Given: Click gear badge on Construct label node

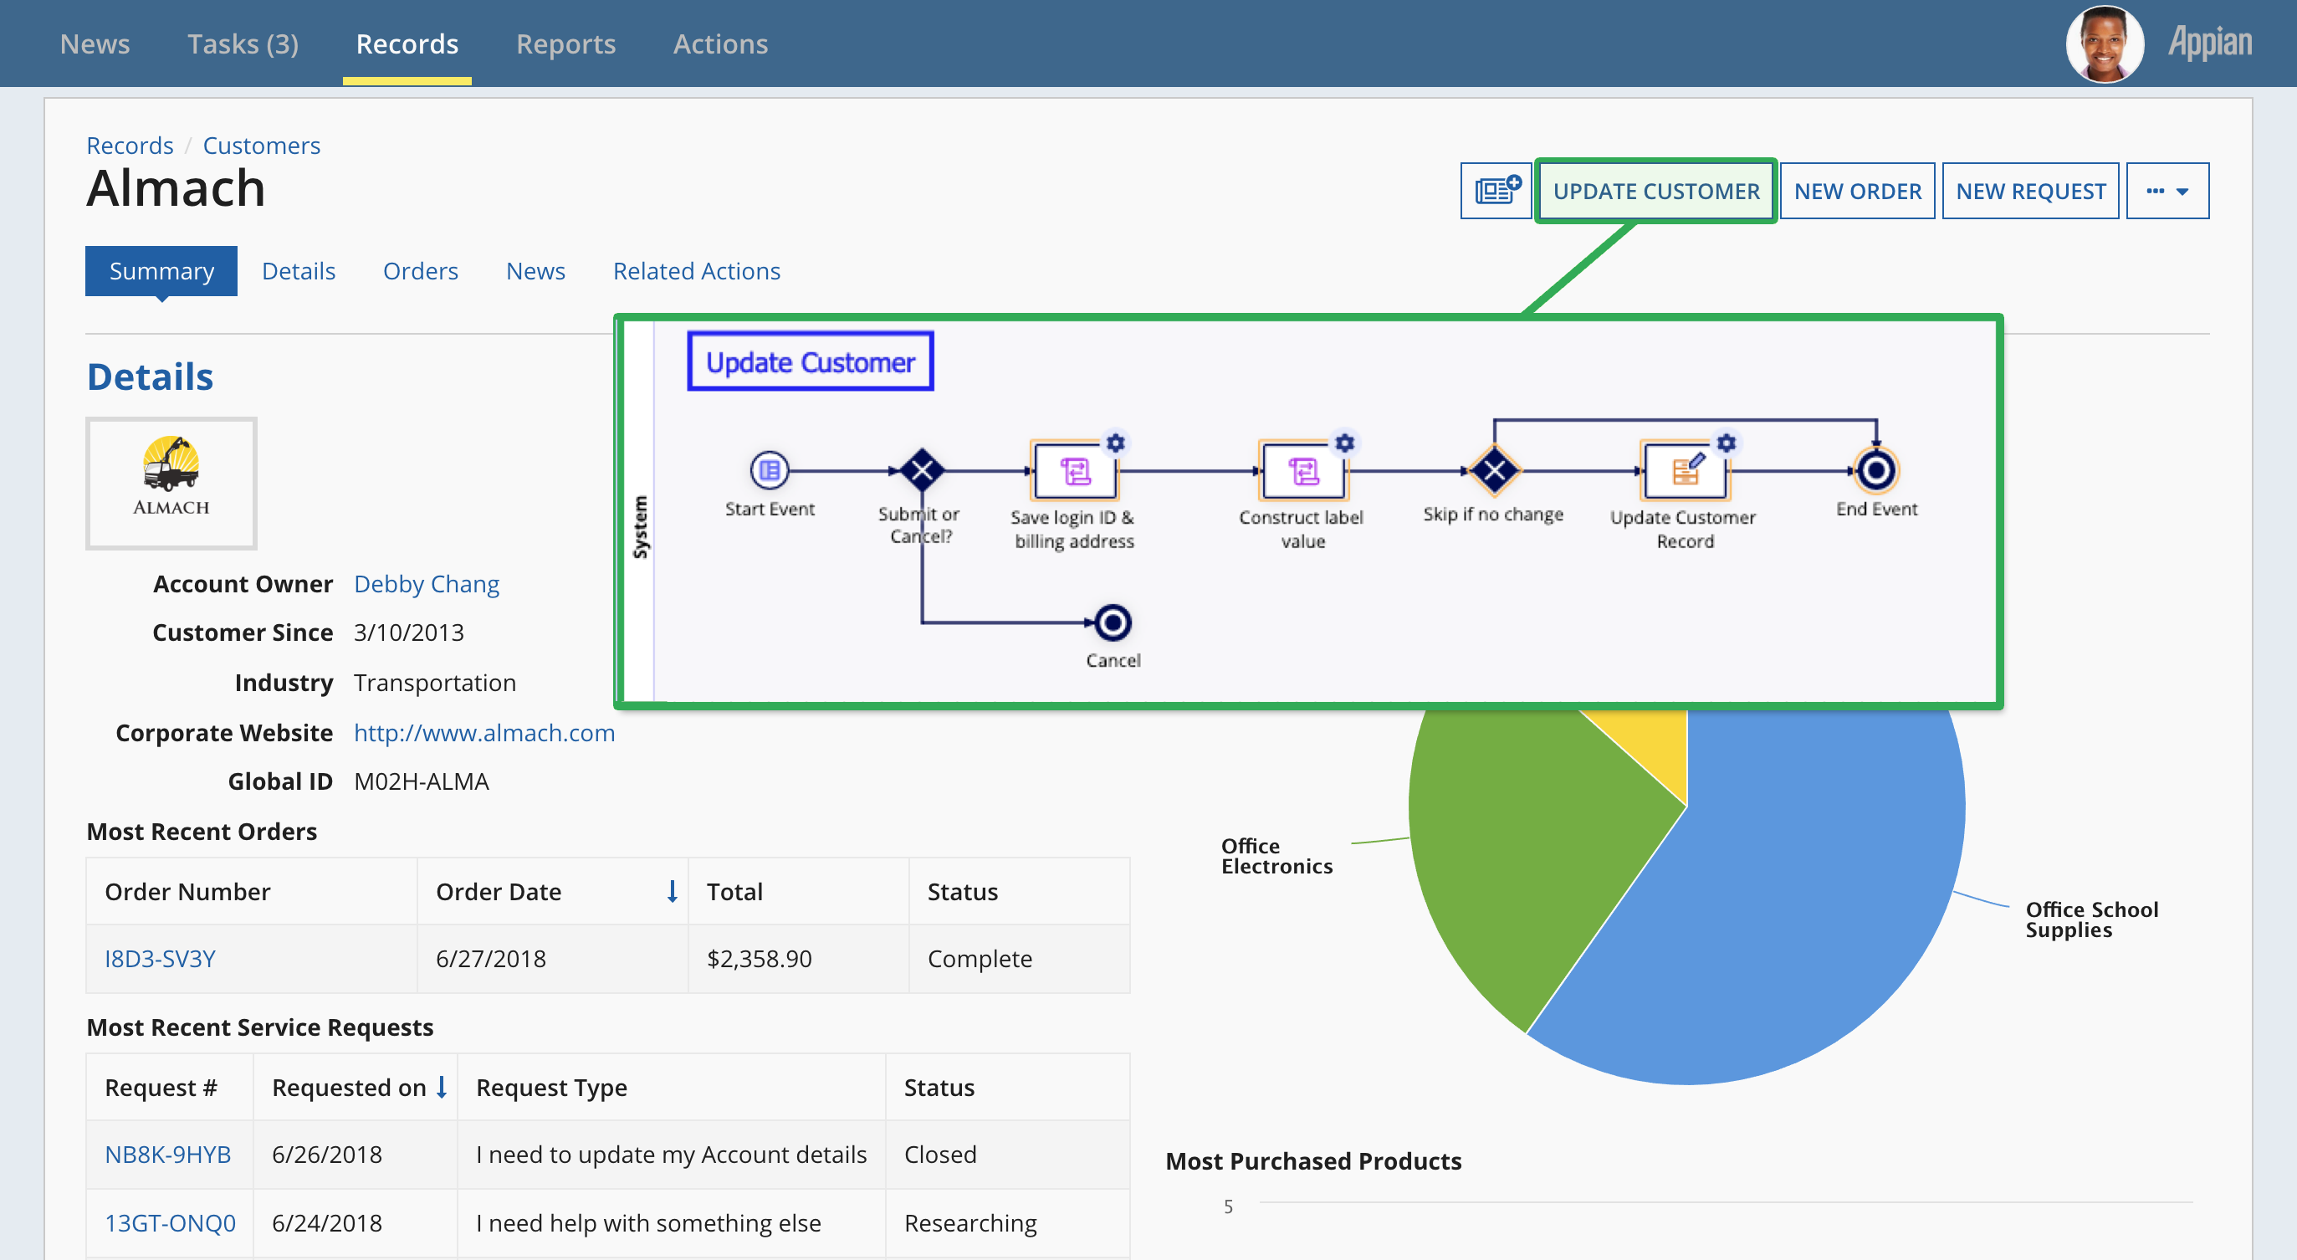Looking at the screenshot, I should (x=1345, y=443).
